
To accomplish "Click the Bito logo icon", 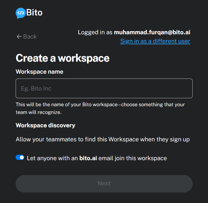I will click(x=20, y=13).
